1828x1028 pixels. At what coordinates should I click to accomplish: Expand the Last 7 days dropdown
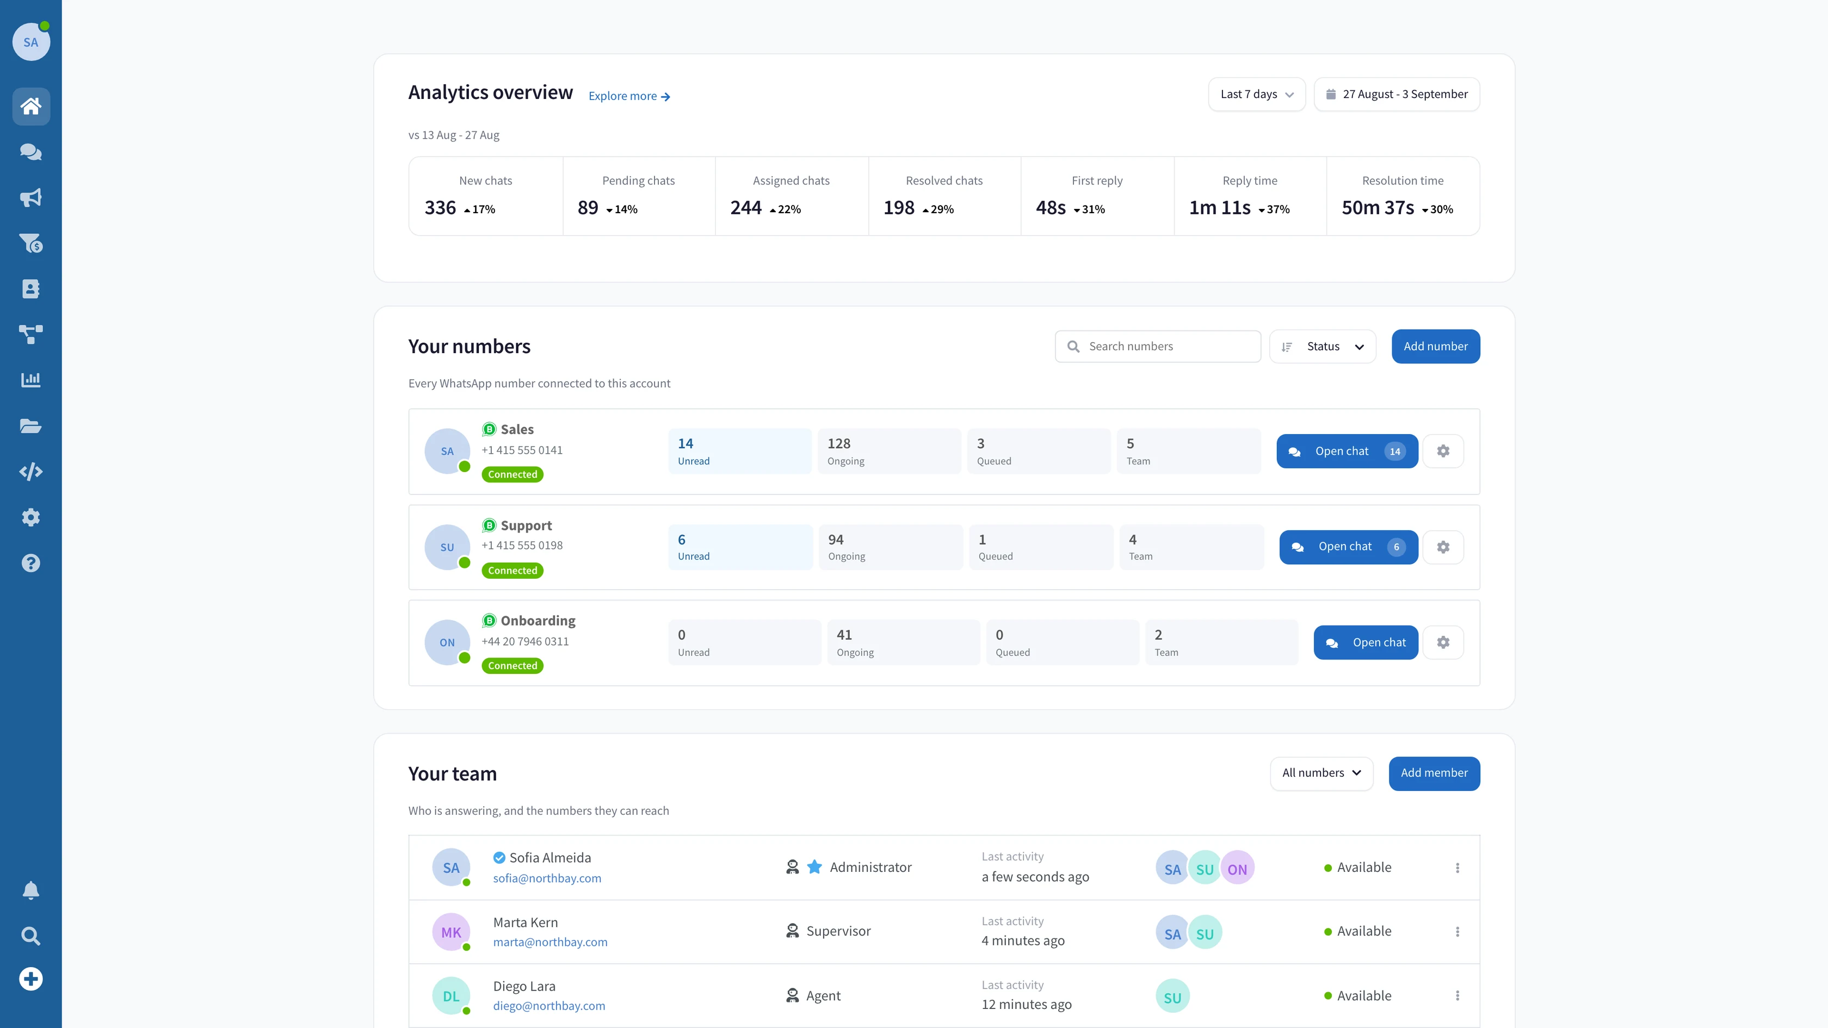pyautogui.click(x=1257, y=94)
